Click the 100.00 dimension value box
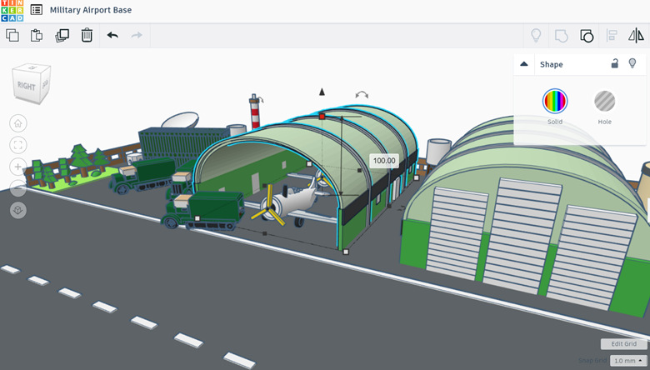The height and width of the screenshot is (370, 650). tap(384, 161)
